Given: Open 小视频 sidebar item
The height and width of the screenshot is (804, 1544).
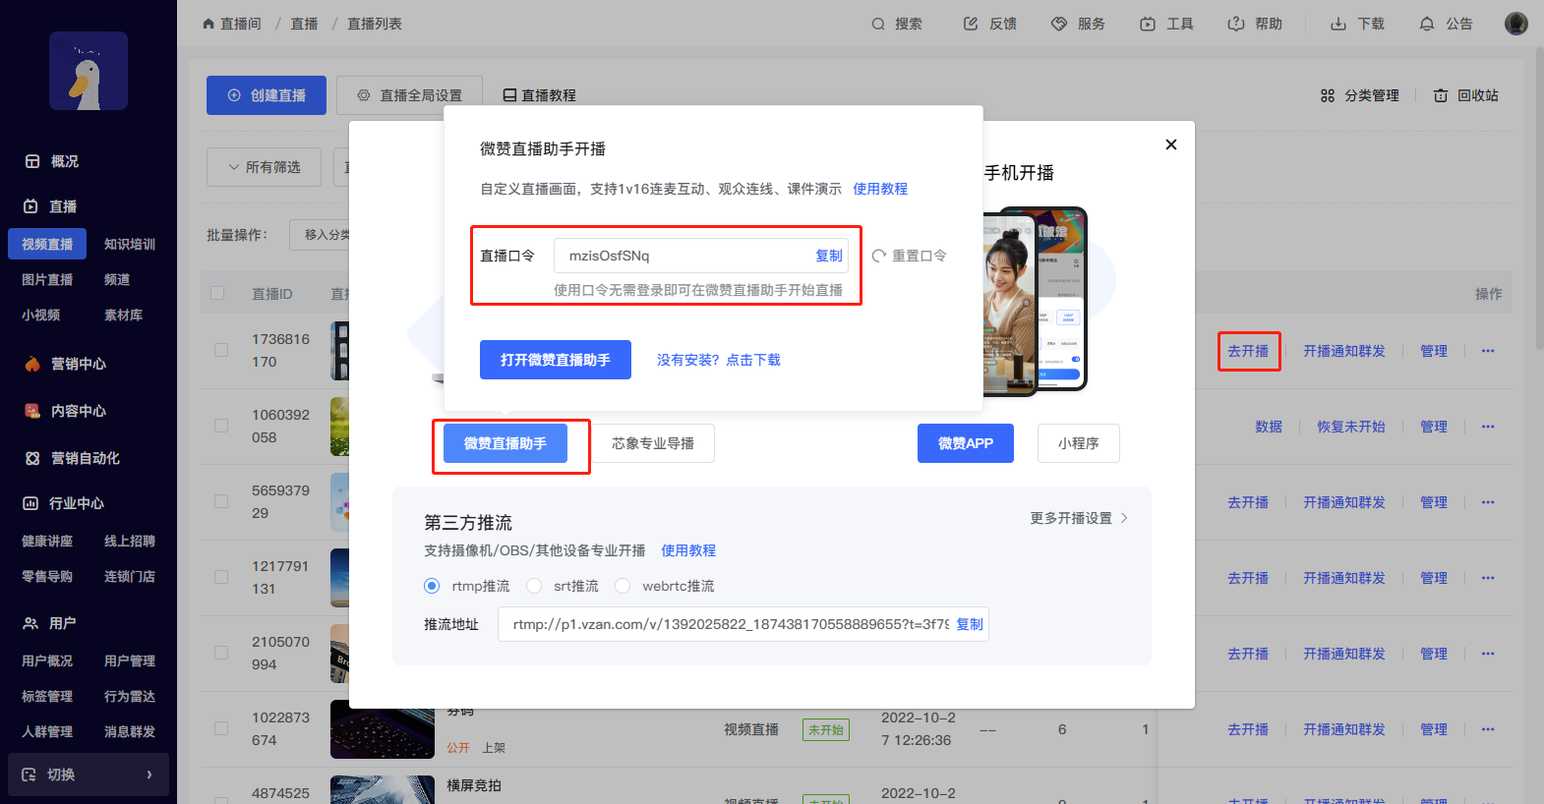Looking at the screenshot, I should point(40,315).
